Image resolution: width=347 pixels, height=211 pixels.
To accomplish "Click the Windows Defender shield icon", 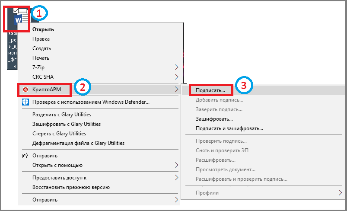I will (x=25, y=102).
